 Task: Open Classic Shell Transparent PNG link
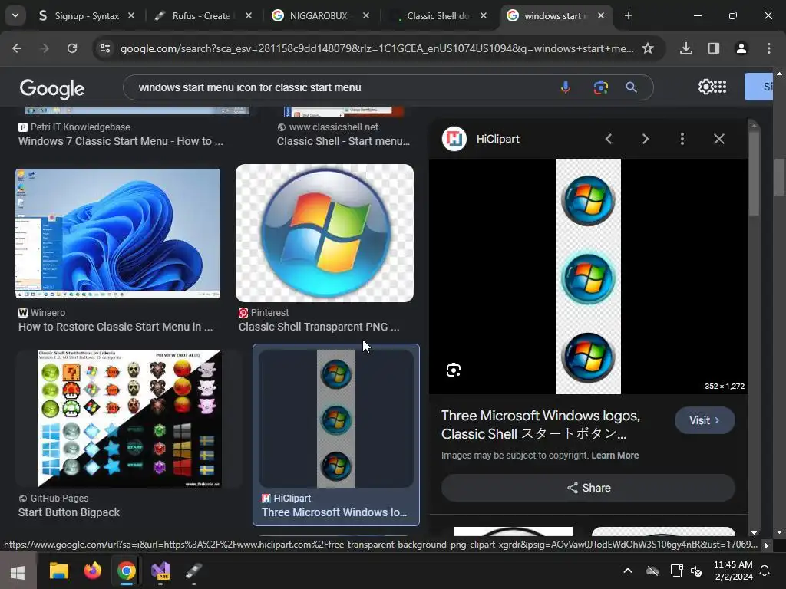coord(319,327)
